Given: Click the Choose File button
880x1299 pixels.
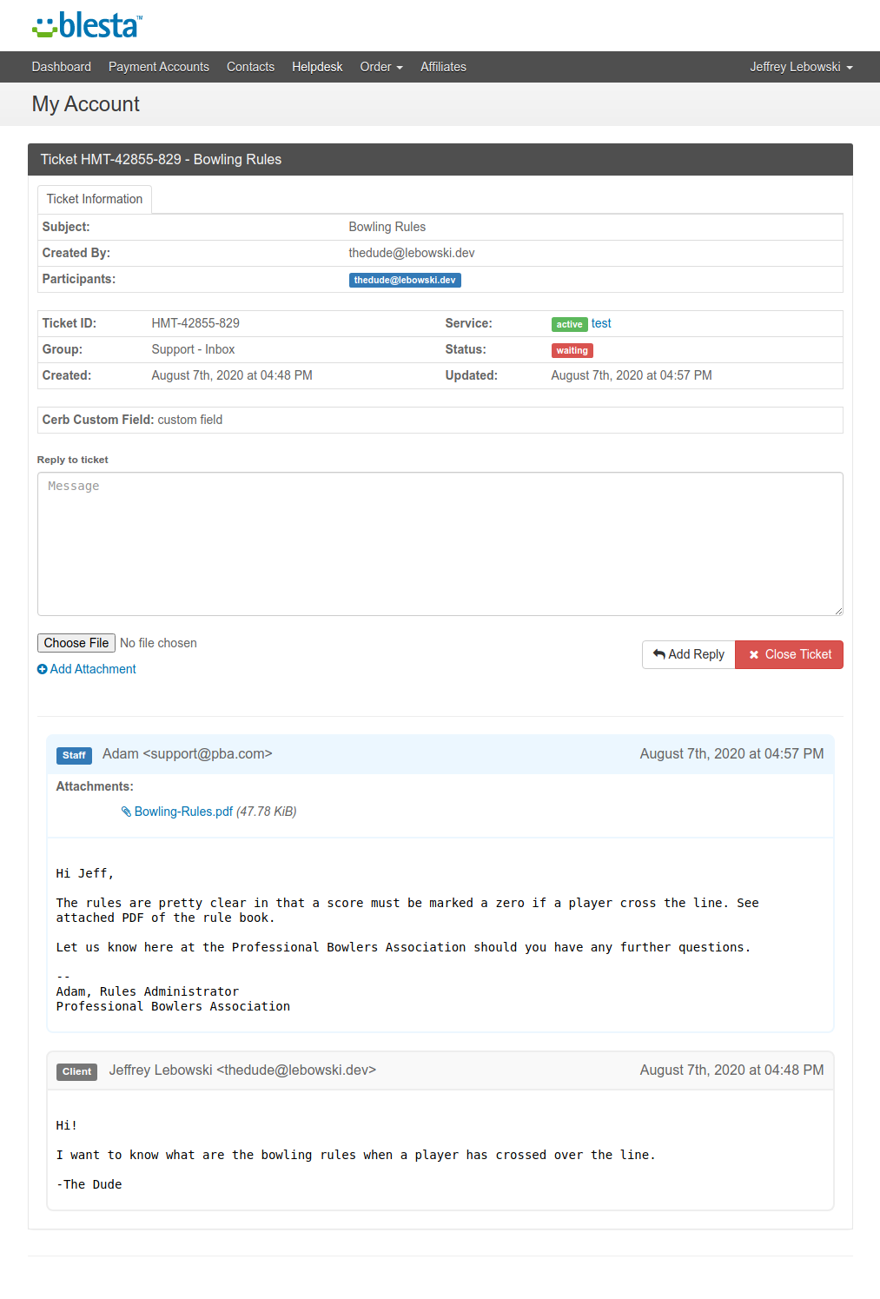Looking at the screenshot, I should pos(76,643).
